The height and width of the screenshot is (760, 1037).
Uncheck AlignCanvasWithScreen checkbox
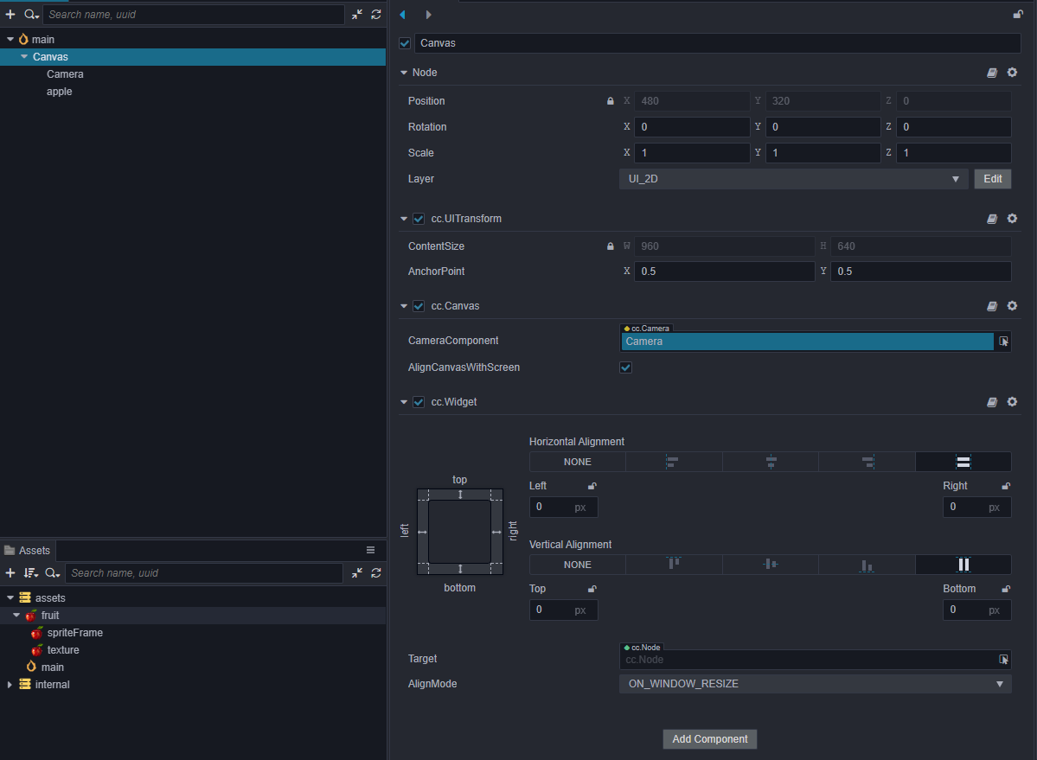pyautogui.click(x=625, y=367)
